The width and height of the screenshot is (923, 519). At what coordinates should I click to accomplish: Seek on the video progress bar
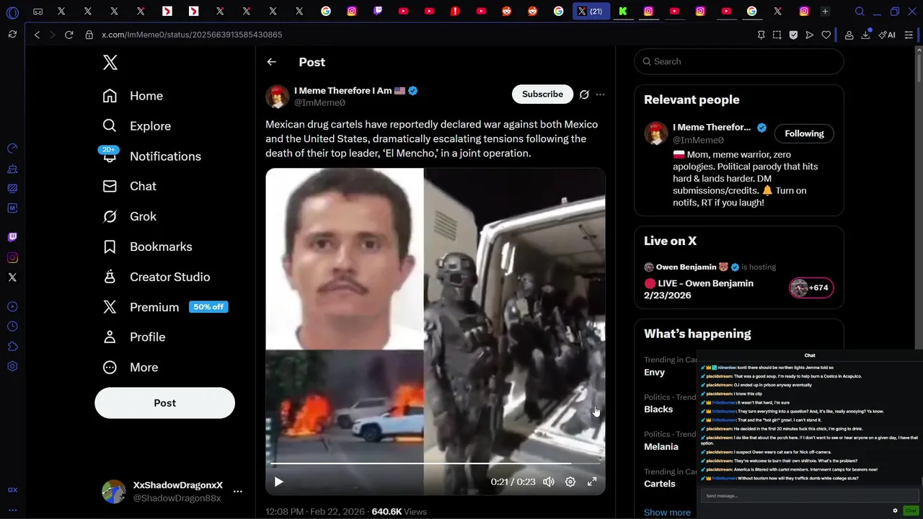(x=436, y=463)
